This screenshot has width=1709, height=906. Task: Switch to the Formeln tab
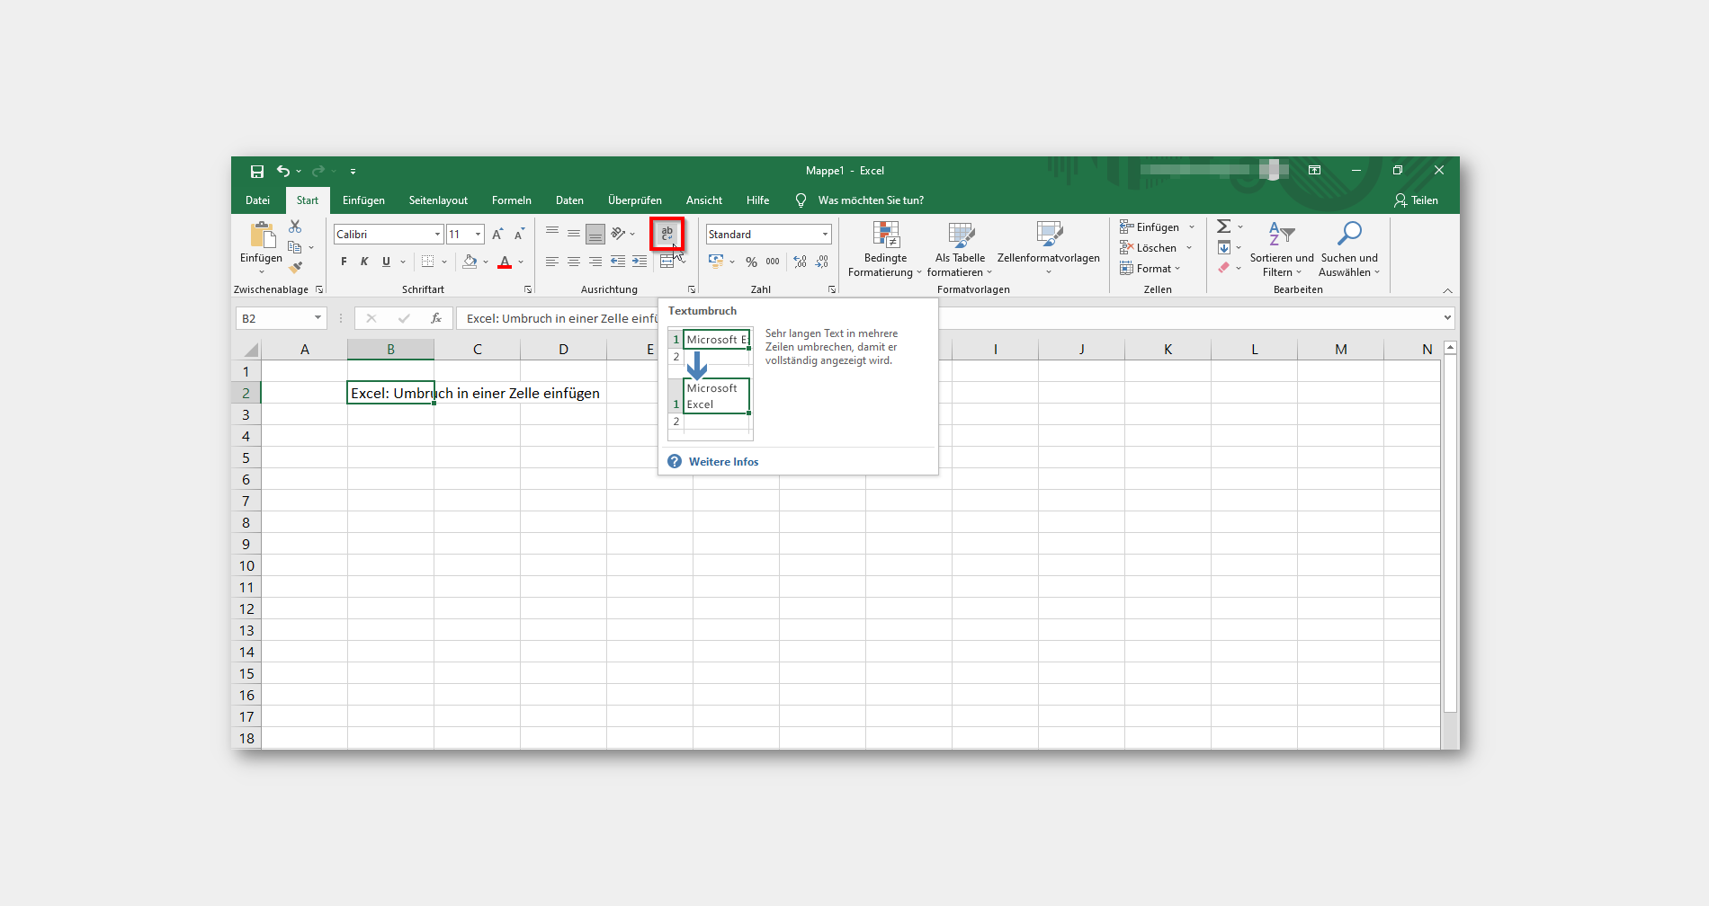512,200
